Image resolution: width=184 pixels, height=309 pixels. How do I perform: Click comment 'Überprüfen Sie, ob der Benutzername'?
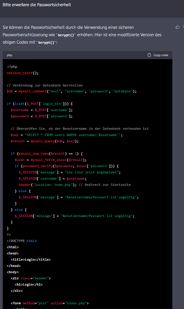click(80, 129)
